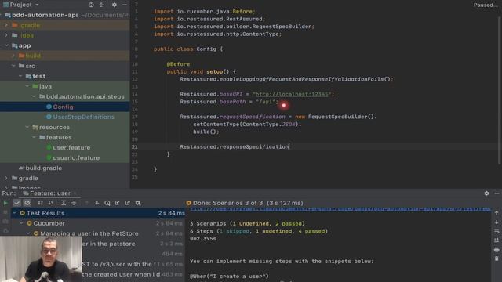The height and width of the screenshot is (282, 502).
Task: Select the java source folder
Action: pyautogui.click(x=45, y=86)
